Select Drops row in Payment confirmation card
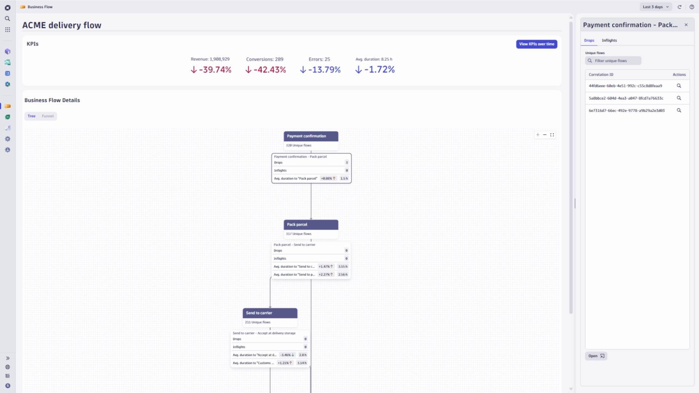The image size is (699, 393). 311,163
